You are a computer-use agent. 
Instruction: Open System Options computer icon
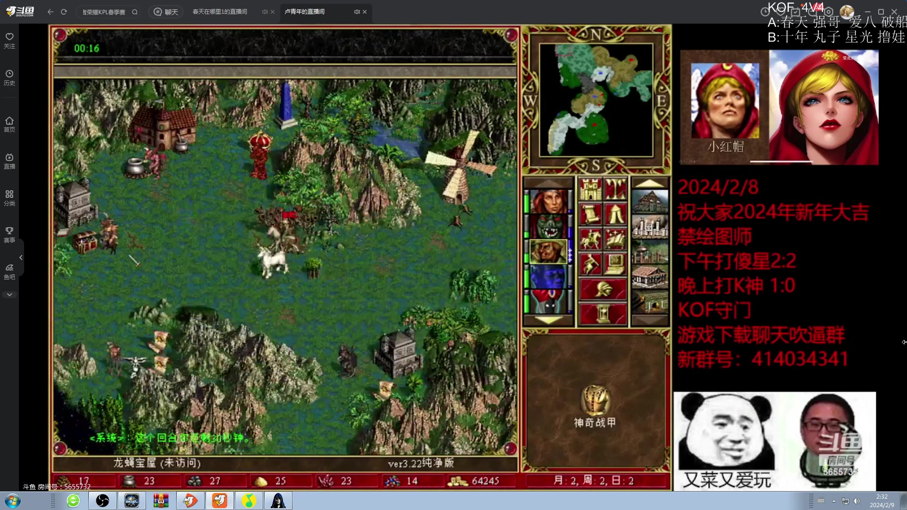click(x=616, y=264)
